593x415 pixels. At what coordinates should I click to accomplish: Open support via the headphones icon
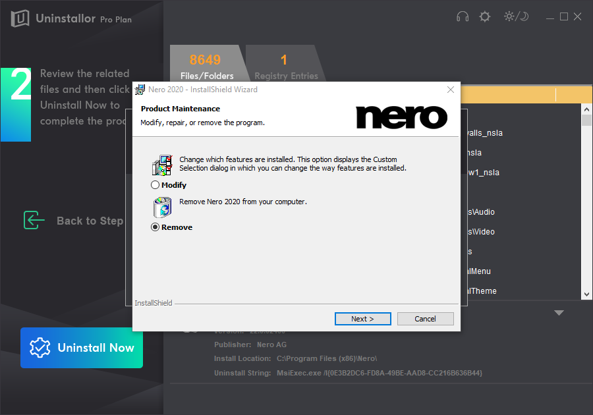pyautogui.click(x=463, y=16)
